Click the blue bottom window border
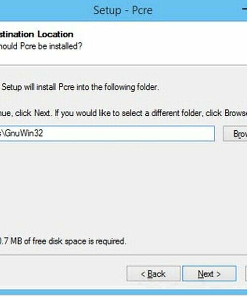 (123, 293)
